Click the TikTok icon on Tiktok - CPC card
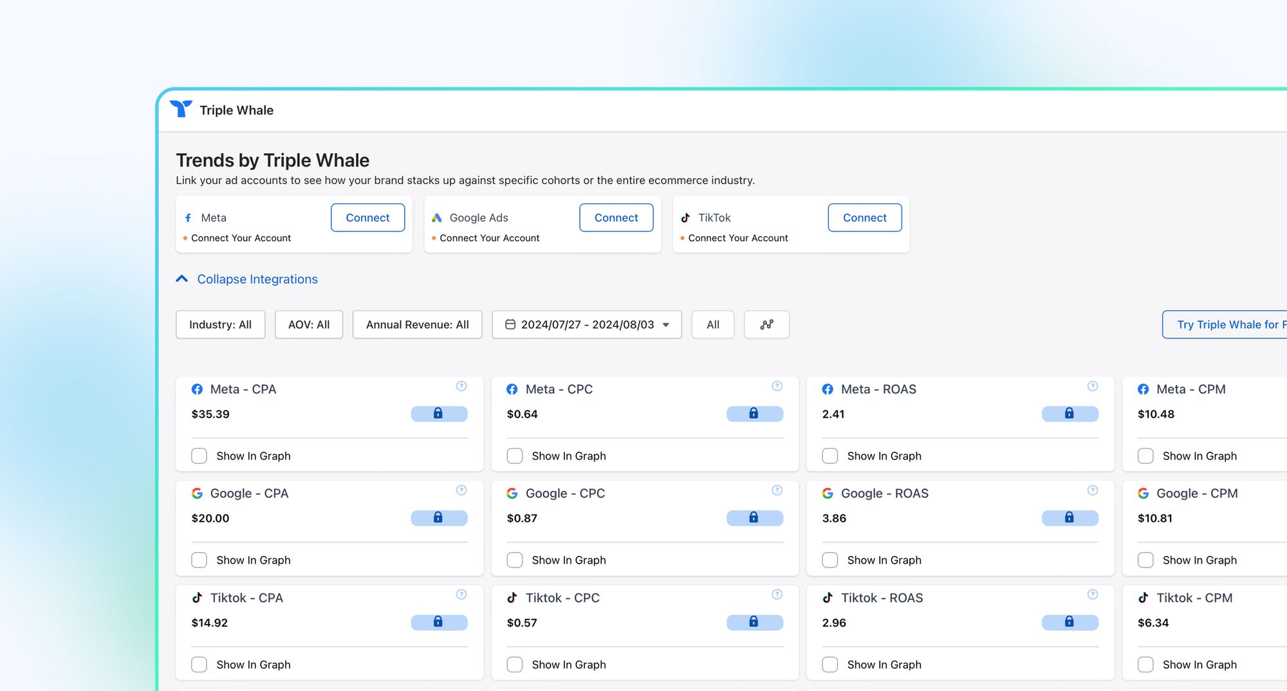This screenshot has width=1287, height=691. pos(513,598)
